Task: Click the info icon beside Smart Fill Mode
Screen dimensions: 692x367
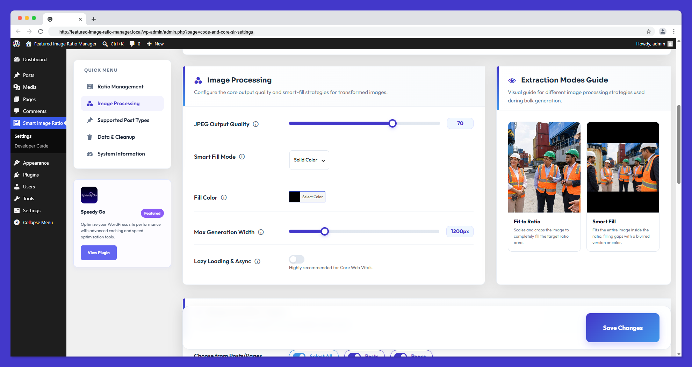Action: (x=242, y=157)
